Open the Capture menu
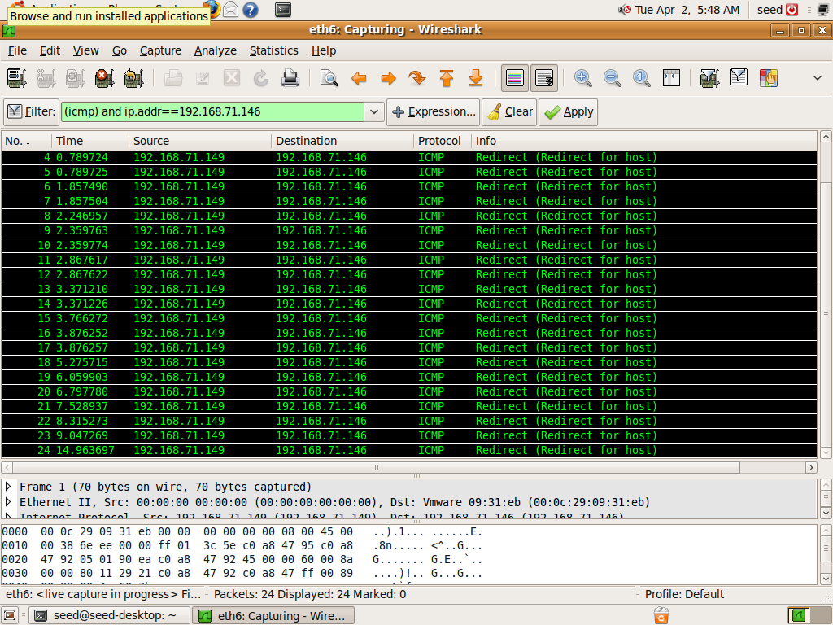Viewport: 833px width, 625px height. coord(160,50)
